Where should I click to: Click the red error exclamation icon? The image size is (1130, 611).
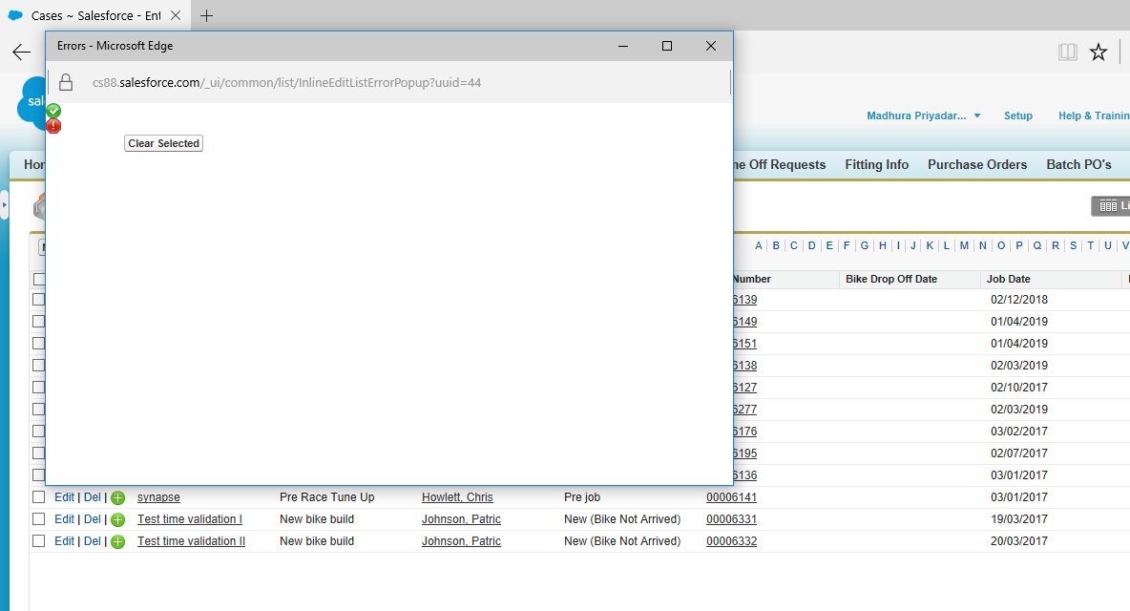[53, 126]
